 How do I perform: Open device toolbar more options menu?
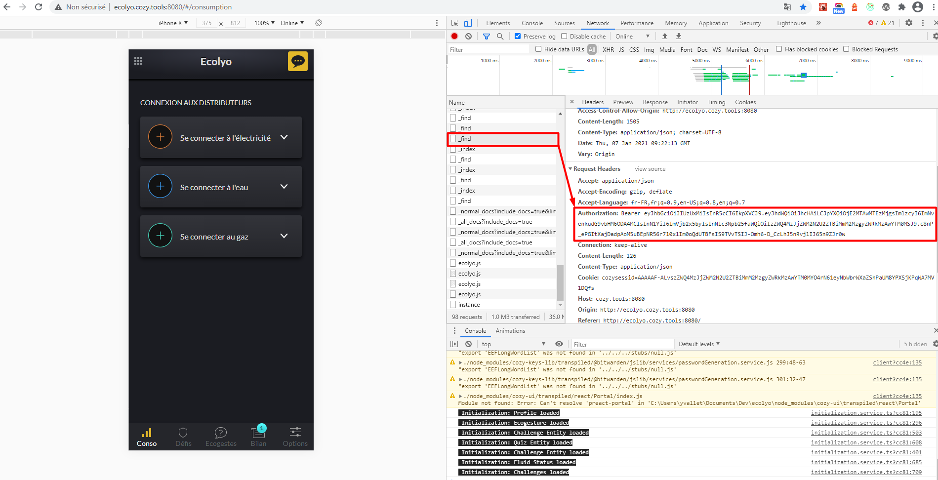[x=437, y=23]
